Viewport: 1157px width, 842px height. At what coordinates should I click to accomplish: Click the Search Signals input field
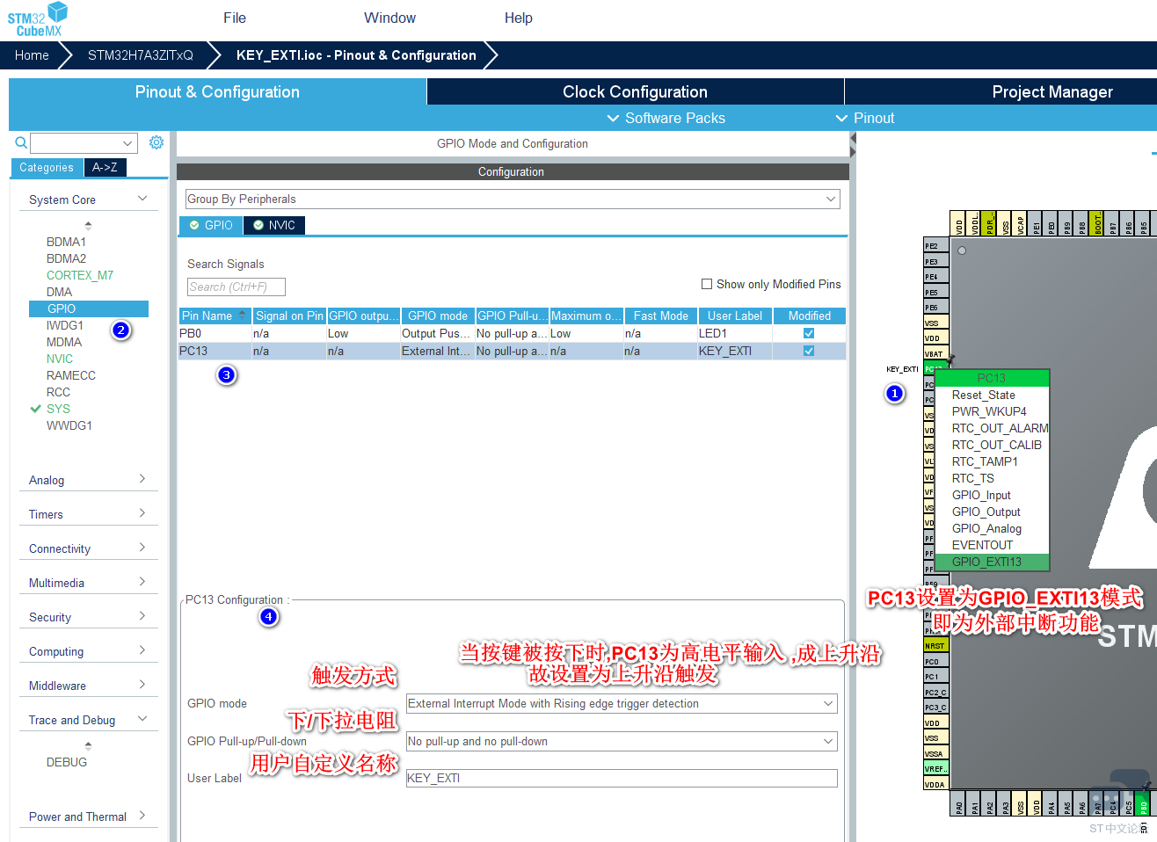(x=236, y=287)
